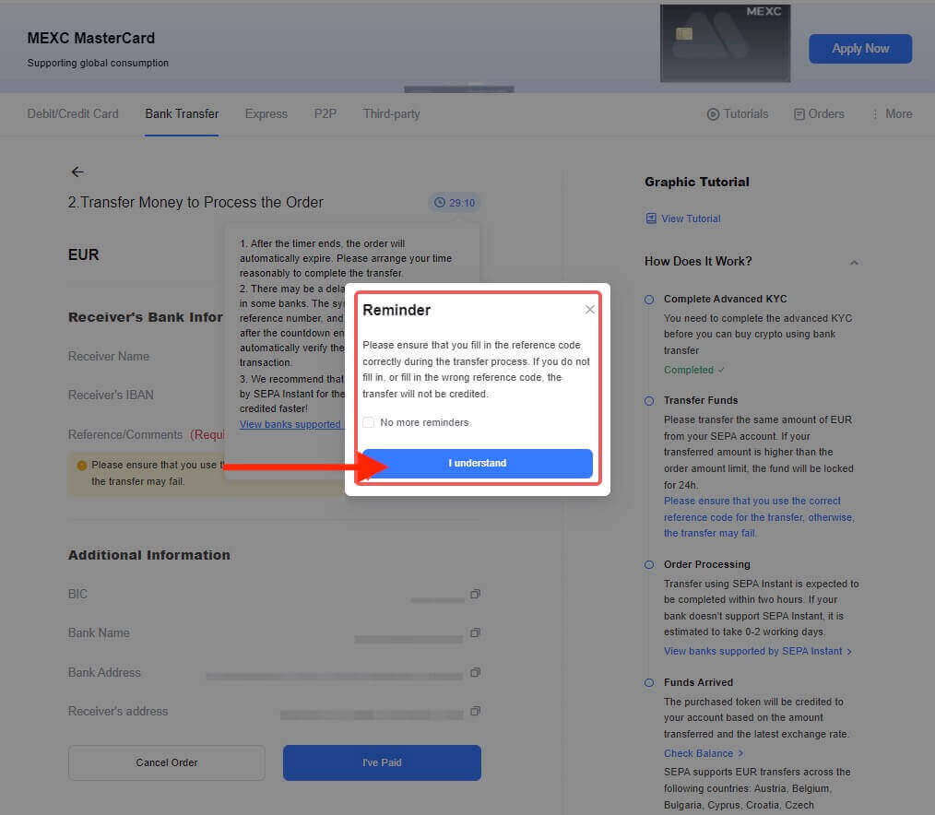Open View banks supported link in tooltip
935x815 pixels.
pyautogui.click(x=290, y=424)
